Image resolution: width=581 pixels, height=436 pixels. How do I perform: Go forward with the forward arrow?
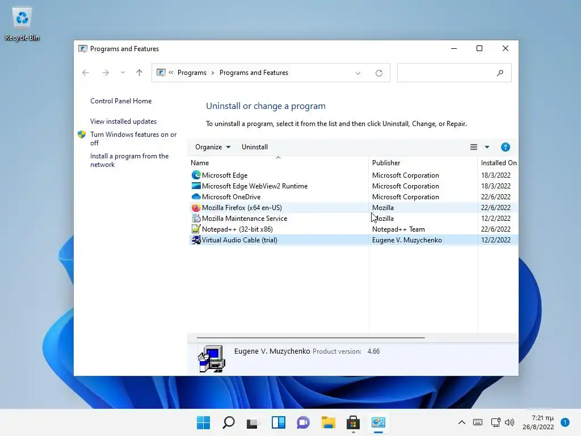(x=106, y=73)
